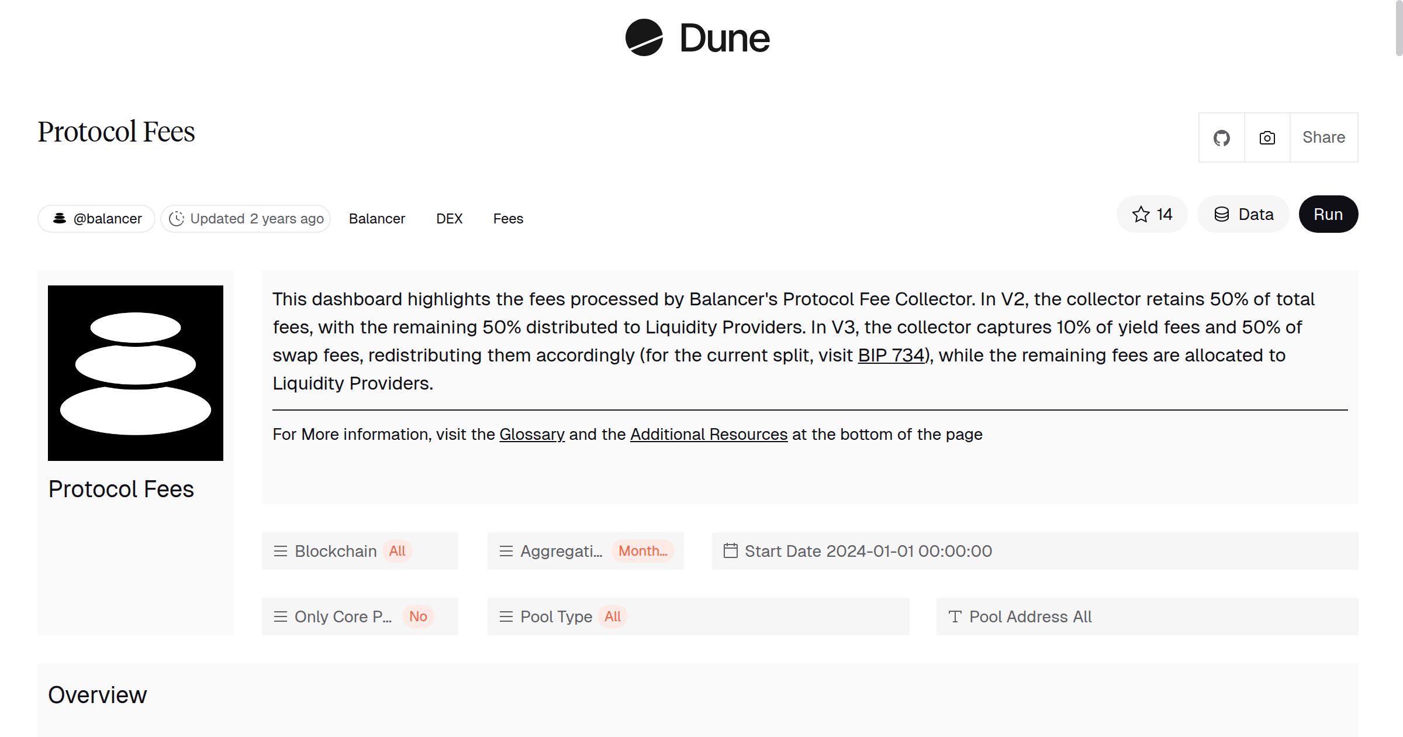
Task: Select the Balancer tag
Action: [x=376, y=219]
